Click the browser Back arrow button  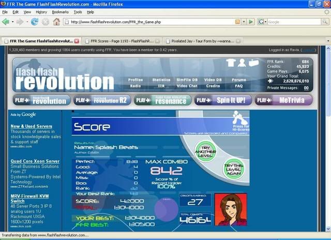(6, 22)
